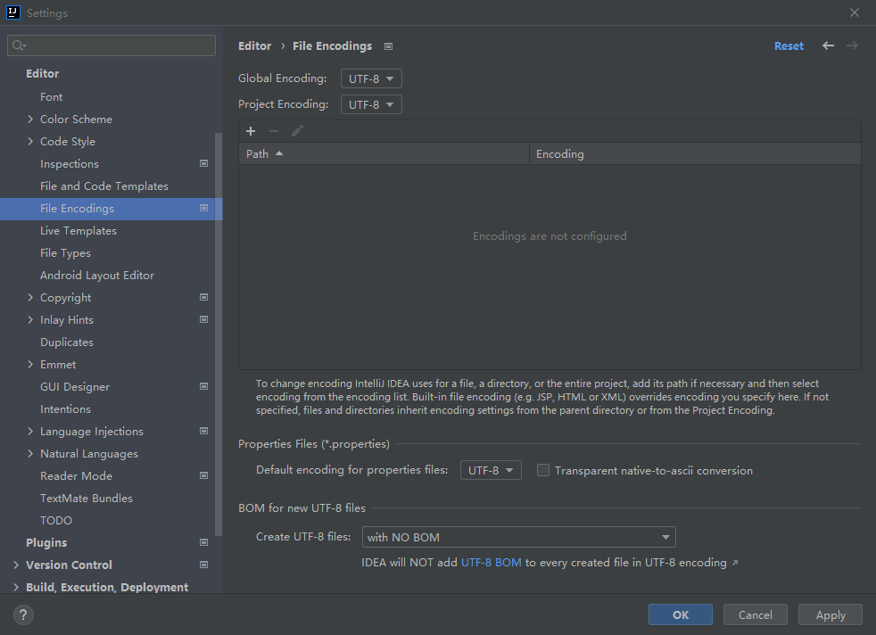Open the Global Encoding dropdown
The image size is (876, 635).
coord(371,78)
